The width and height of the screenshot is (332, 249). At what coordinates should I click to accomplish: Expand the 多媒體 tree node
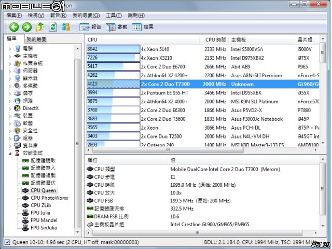click(10, 86)
